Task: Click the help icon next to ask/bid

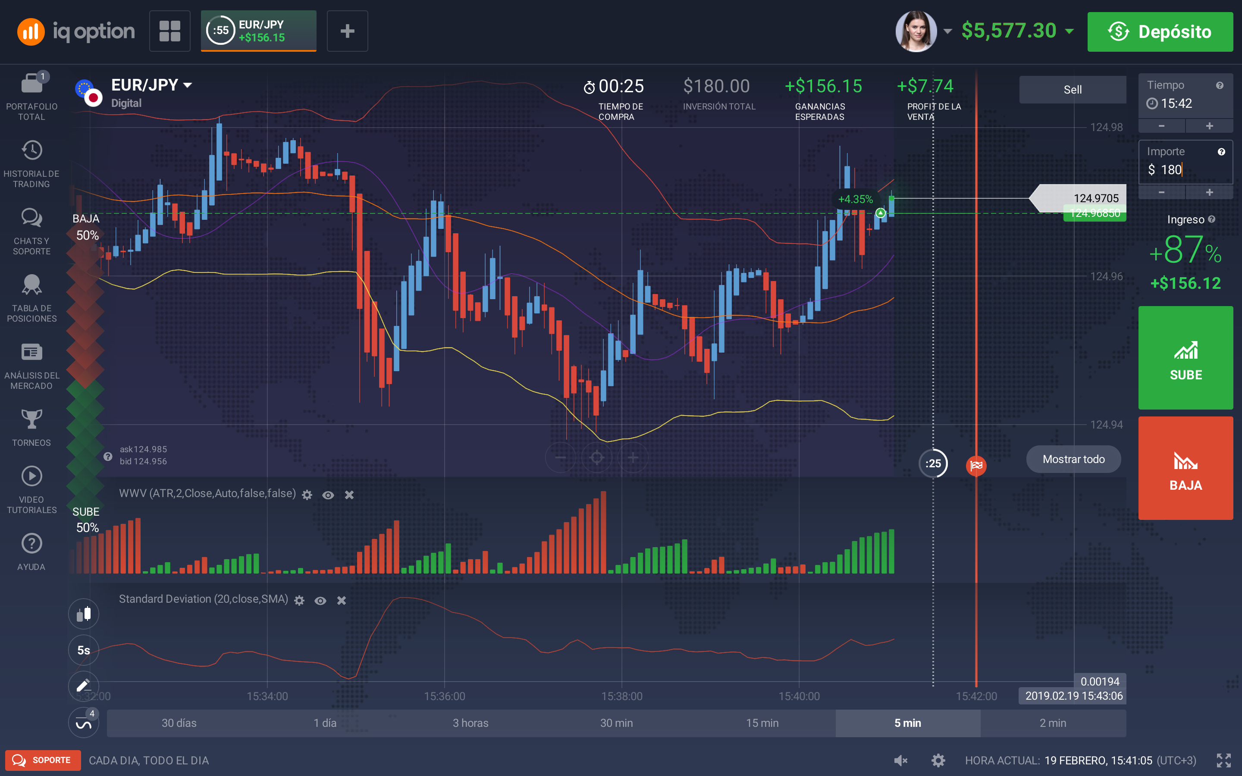Action: 108,456
